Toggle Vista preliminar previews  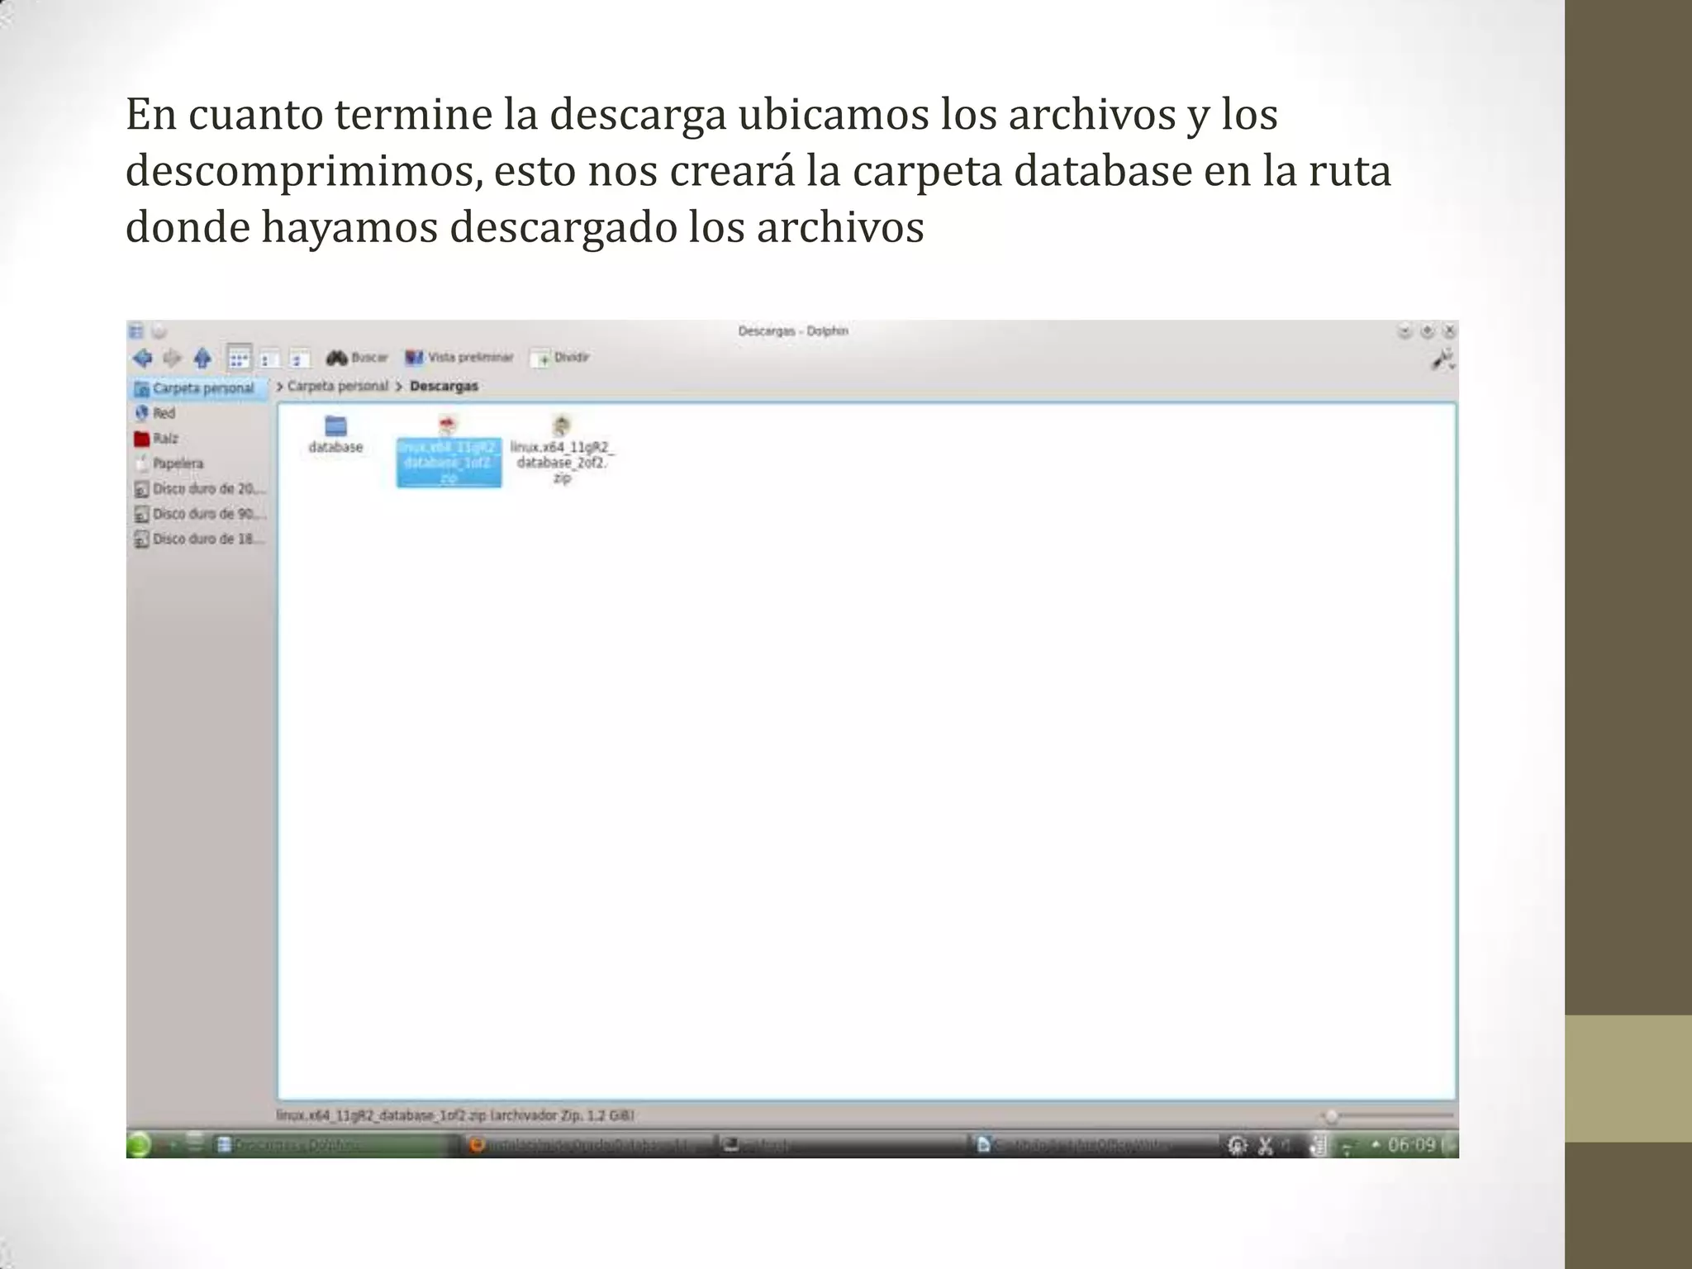pyautogui.click(x=459, y=358)
